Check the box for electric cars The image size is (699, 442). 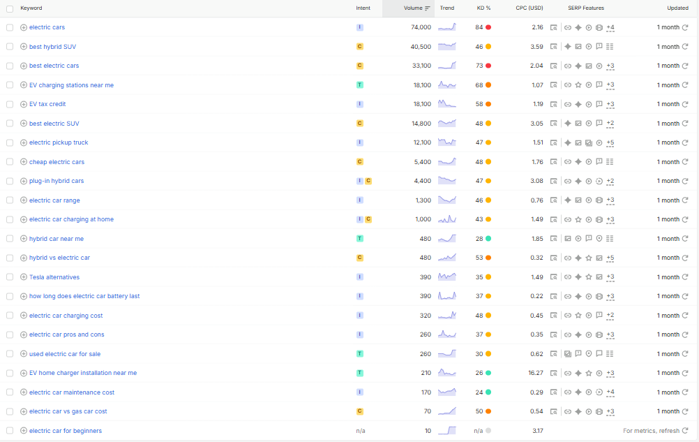tap(10, 27)
